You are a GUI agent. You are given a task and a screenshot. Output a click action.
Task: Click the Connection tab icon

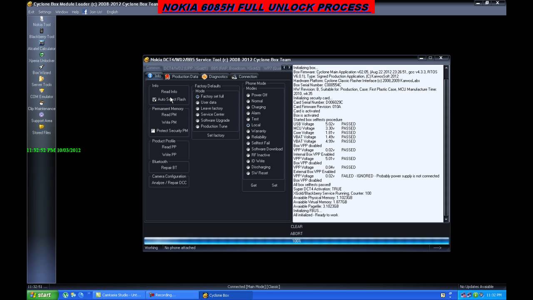[x=234, y=77]
